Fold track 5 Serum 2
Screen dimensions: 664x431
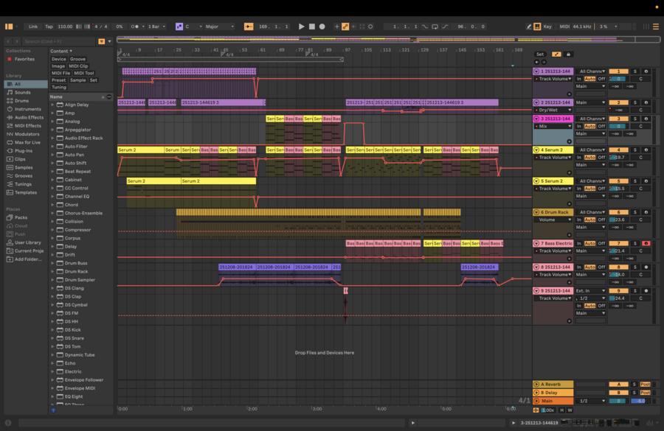[536, 181]
